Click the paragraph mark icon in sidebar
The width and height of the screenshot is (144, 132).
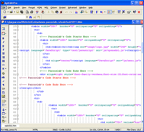[x=3, y=85]
